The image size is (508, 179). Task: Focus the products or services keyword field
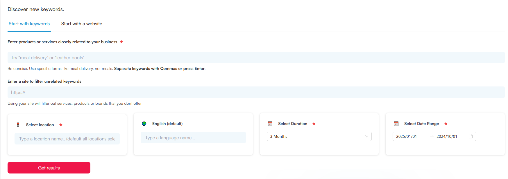[x=256, y=57]
